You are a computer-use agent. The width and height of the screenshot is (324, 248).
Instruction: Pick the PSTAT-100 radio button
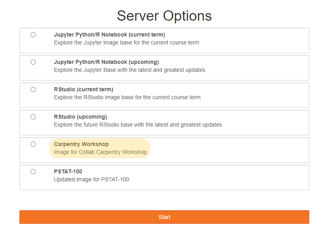33,171
